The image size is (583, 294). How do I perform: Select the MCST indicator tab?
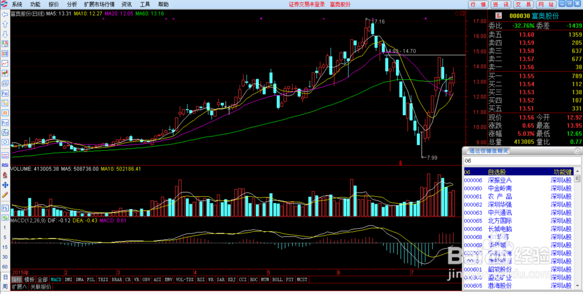point(302,279)
